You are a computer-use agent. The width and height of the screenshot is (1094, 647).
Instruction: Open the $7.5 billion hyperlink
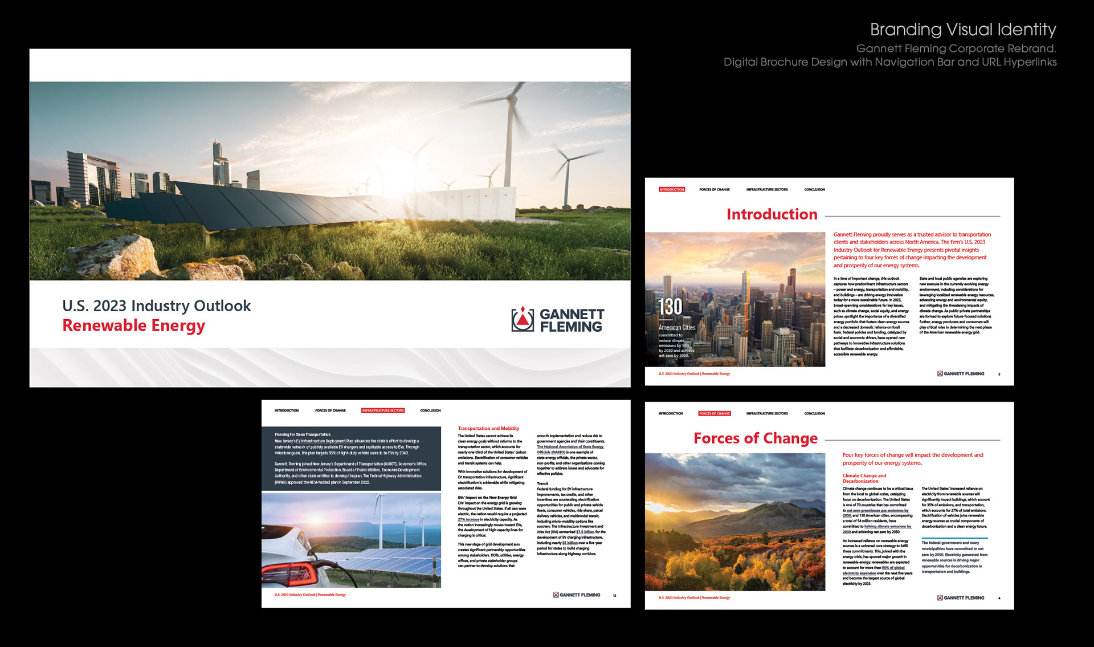point(585,532)
